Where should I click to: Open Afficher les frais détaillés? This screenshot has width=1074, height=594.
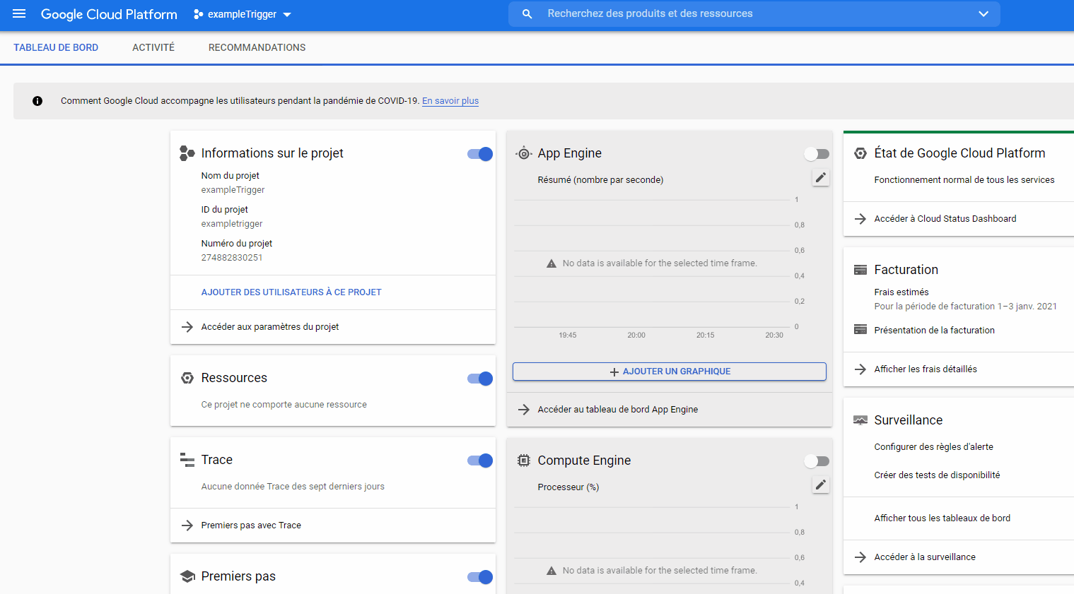pyautogui.click(x=926, y=369)
